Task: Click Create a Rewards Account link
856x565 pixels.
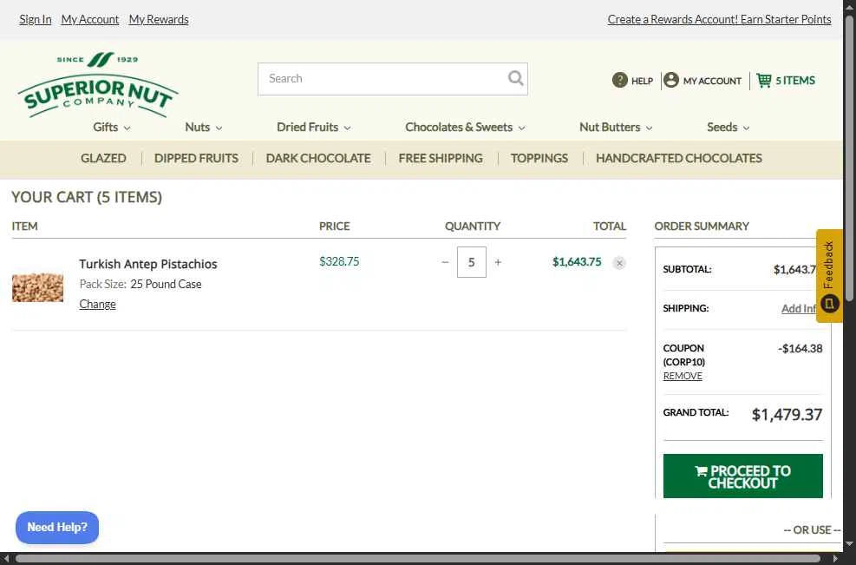Action: (719, 20)
